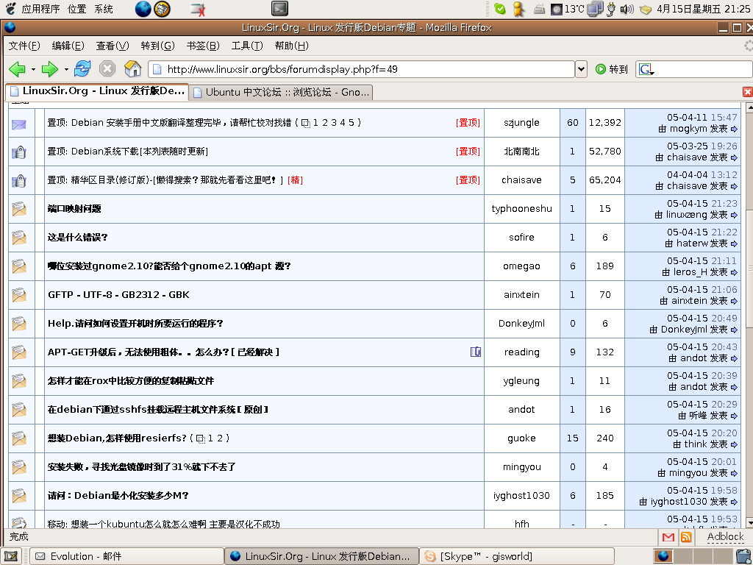
Task: Jump to last post arrow by mogkym
Action: tap(734, 129)
